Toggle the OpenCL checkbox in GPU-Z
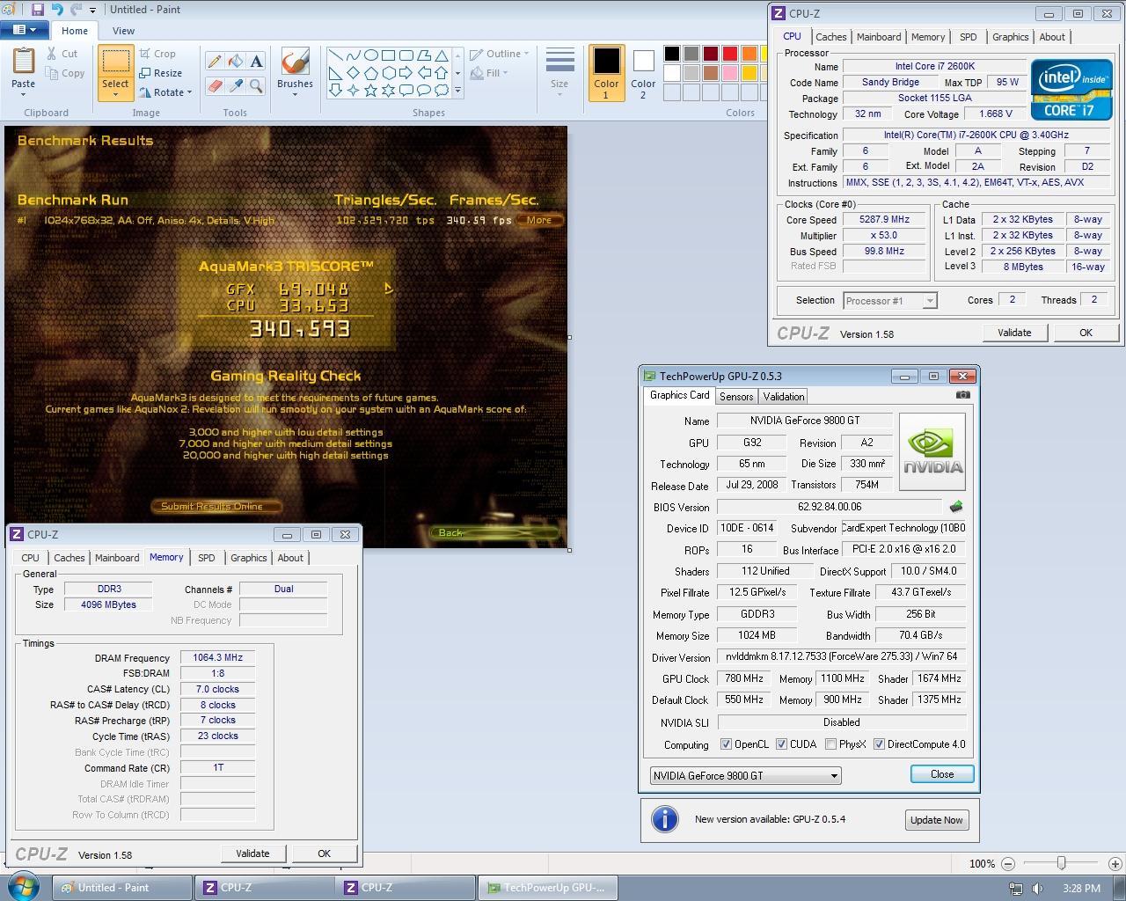 [x=726, y=744]
